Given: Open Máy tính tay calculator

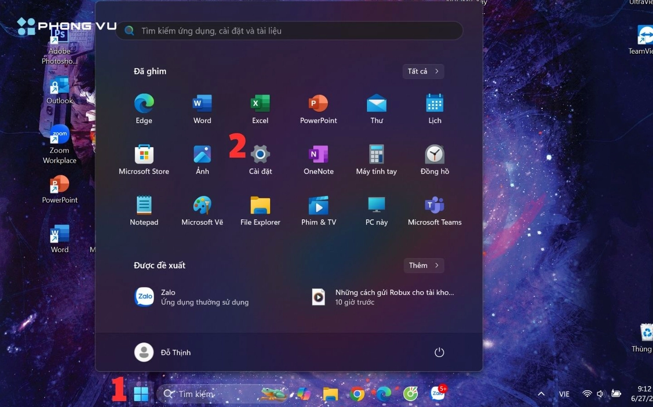Looking at the screenshot, I should click(376, 159).
